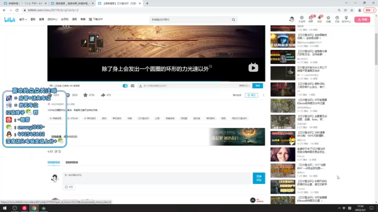Screen dimensions: 378x212
Task: Open 直播 in bilibili nav
Action: [x=42, y=19]
